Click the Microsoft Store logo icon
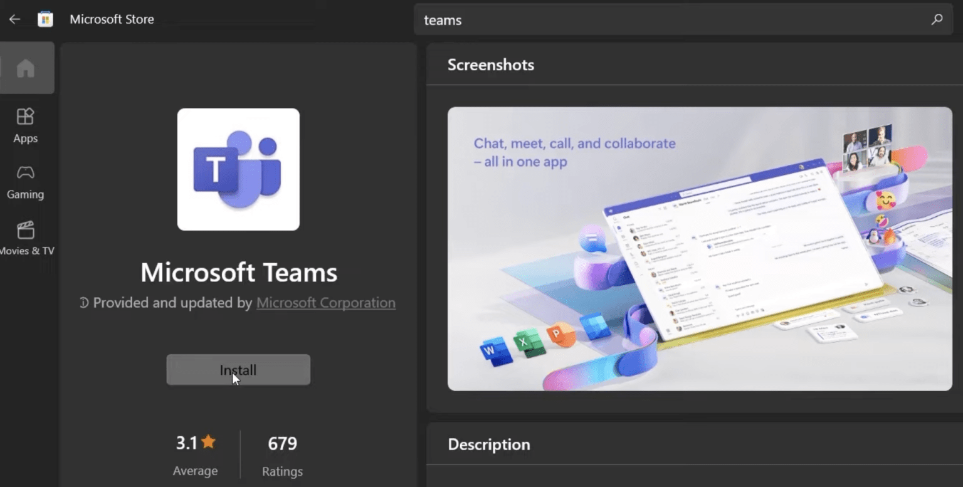 coord(45,19)
